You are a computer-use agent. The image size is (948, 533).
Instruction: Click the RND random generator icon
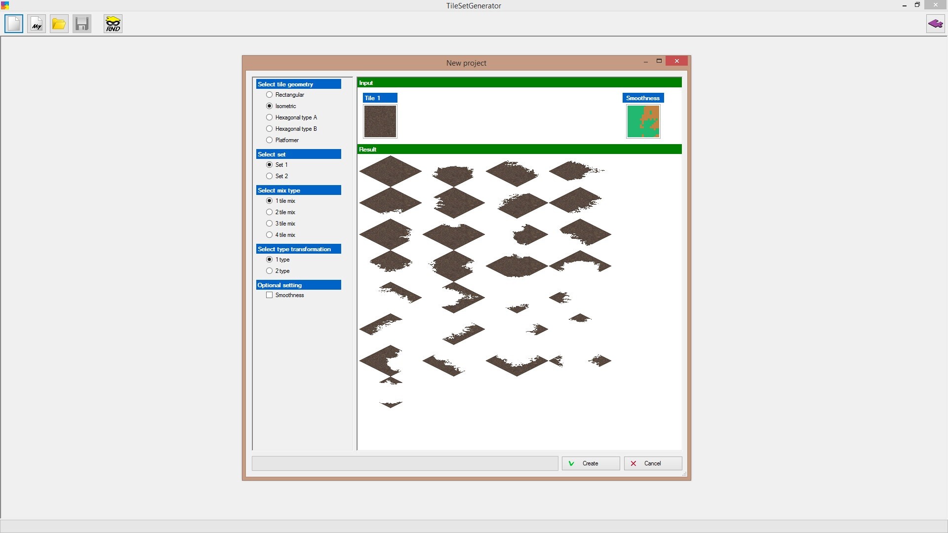113,24
